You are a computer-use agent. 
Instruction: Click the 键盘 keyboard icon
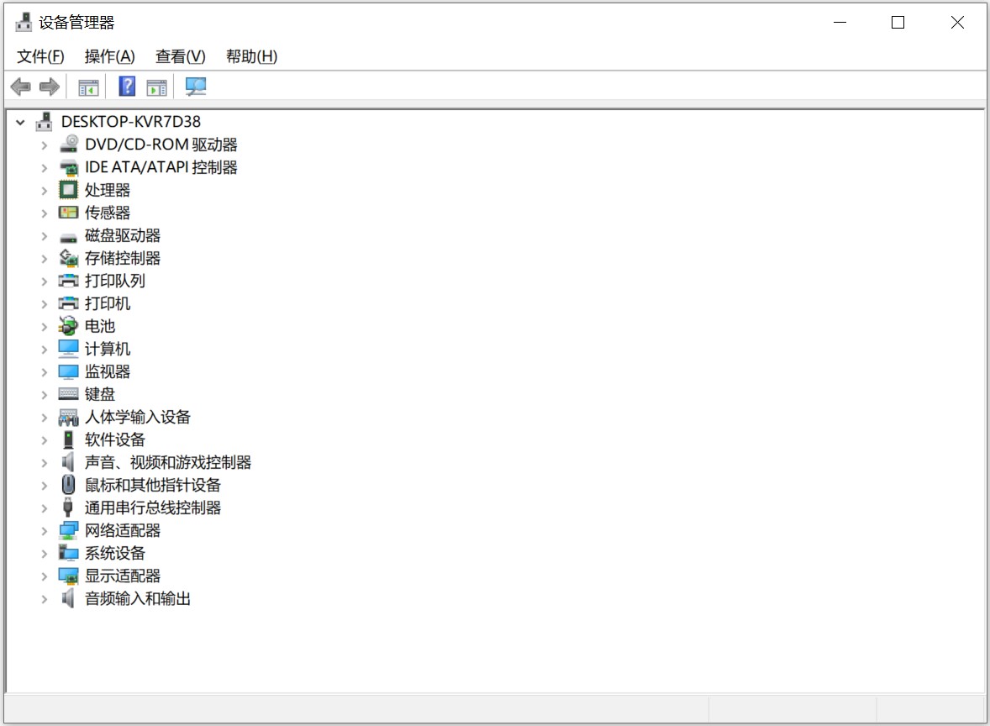click(x=68, y=395)
